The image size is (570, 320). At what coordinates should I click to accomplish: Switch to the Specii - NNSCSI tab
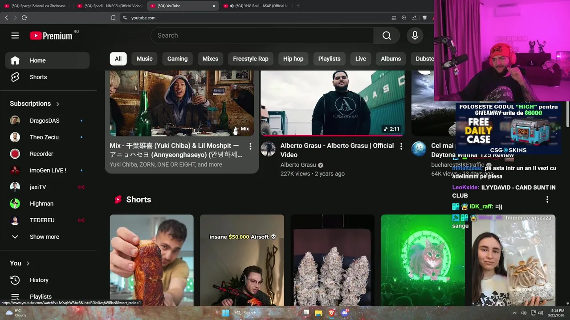[110, 6]
